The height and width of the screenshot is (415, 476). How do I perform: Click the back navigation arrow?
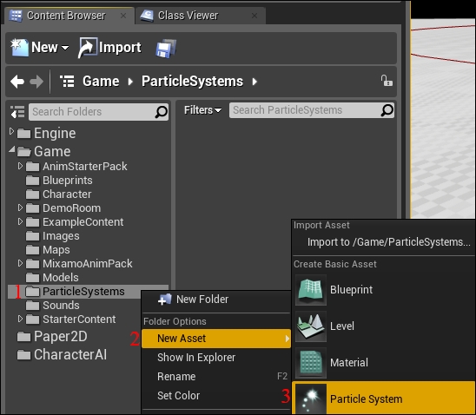(17, 82)
